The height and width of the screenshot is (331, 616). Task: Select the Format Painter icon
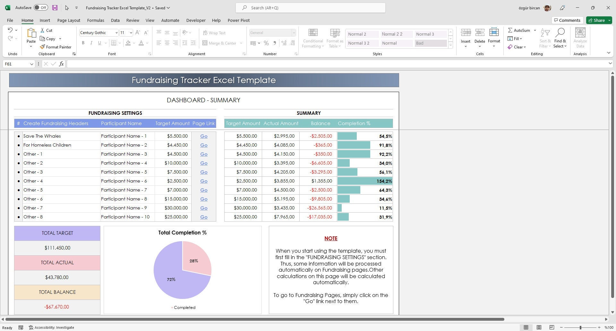[x=43, y=47]
